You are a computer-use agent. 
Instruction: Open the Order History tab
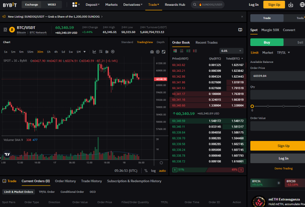(x=65, y=181)
